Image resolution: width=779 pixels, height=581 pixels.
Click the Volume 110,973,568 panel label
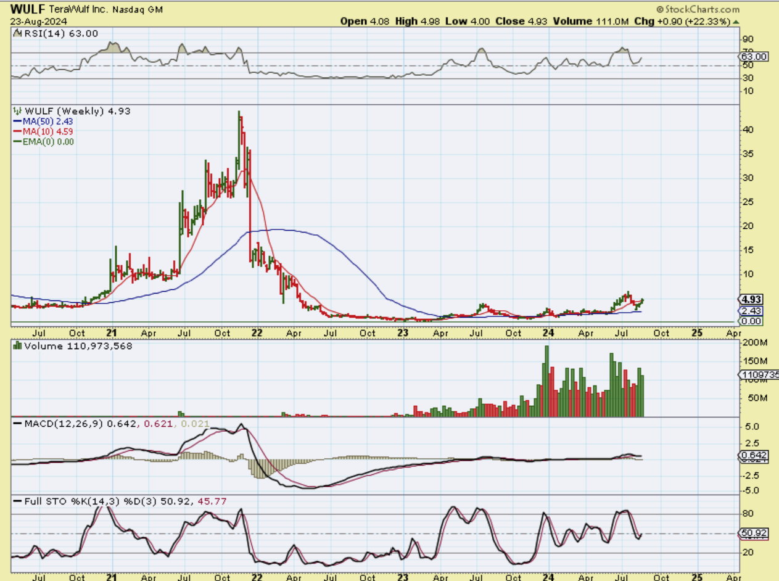pos(78,346)
